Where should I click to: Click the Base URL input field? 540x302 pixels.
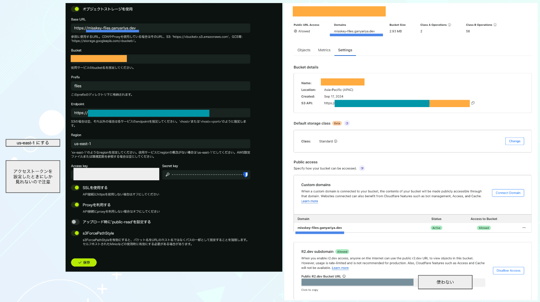coord(160,28)
